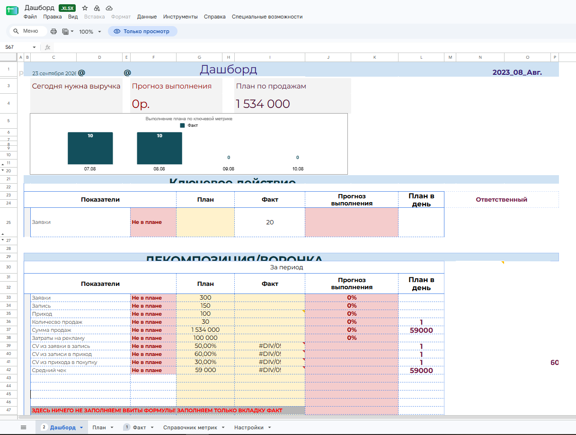The height and width of the screenshot is (435, 576).
Task: Open the Дашборд sheet tab menu arrow
Action: 81,427
